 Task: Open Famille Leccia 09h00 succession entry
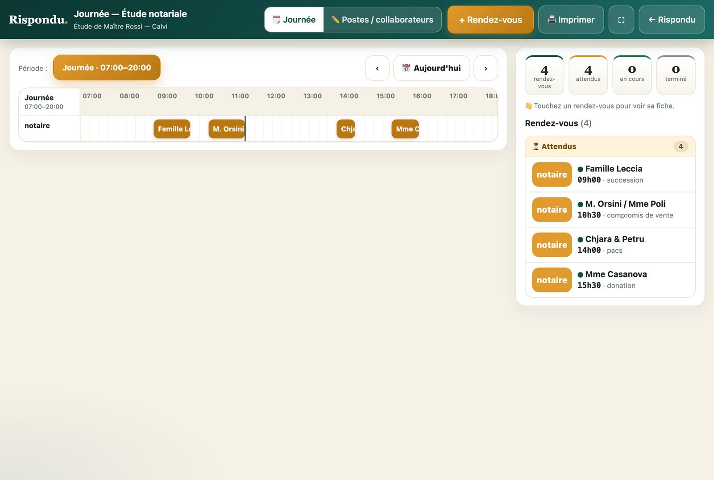pyautogui.click(x=610, y=175)
